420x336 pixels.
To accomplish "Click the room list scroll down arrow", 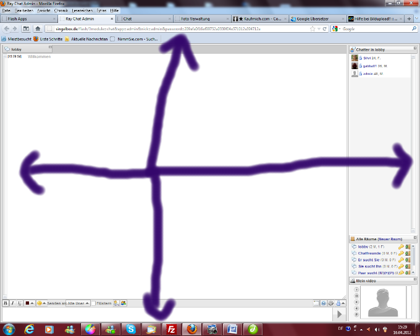I will (413, 272).
